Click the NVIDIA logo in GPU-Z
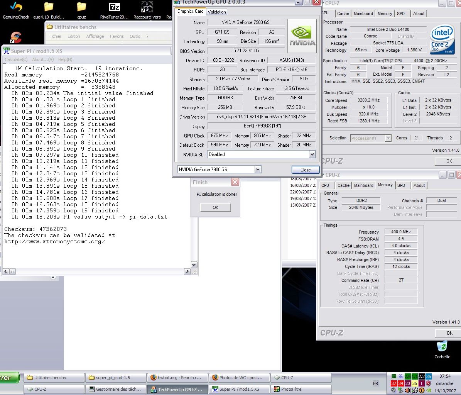The width and height of the screenshot is (461, 395). pyautogui.click(x=302, y=36)
